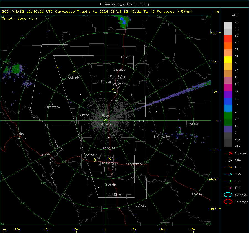This screenshot has width=249, height=233.
Task: Click the Lacombe city label
Action: tap(119, 70)
